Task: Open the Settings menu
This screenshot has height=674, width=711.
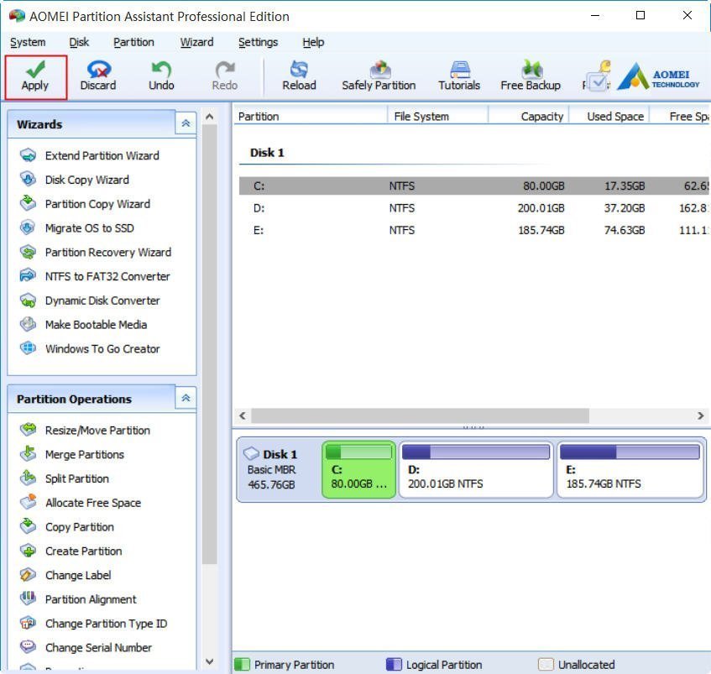Action: point(258,42)
